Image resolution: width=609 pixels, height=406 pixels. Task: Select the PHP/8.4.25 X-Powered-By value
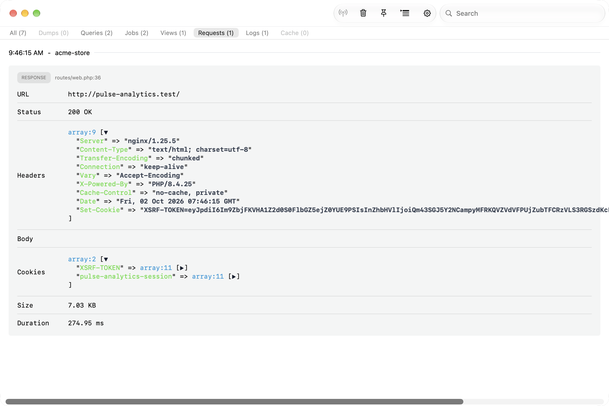coord(172,184)
